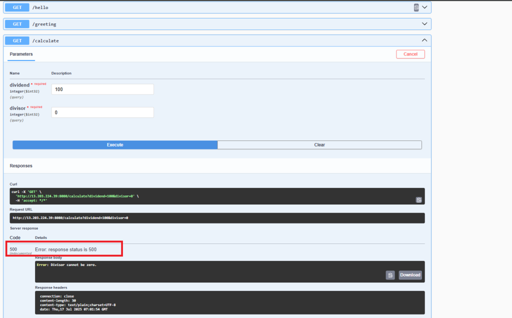Viewport: 512px width, 318px height.
Task: Click the 'Responses' section heading
Action: click(21, 166)
